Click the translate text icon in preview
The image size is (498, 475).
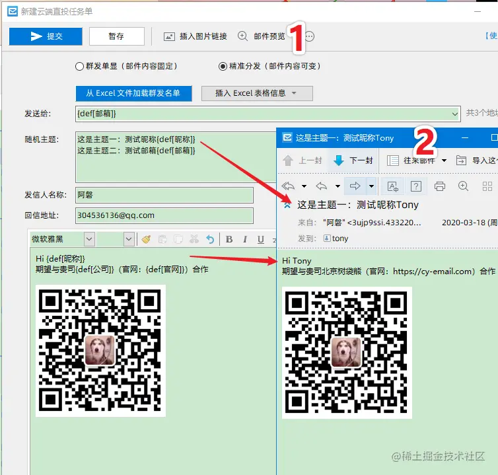(392, 186)
